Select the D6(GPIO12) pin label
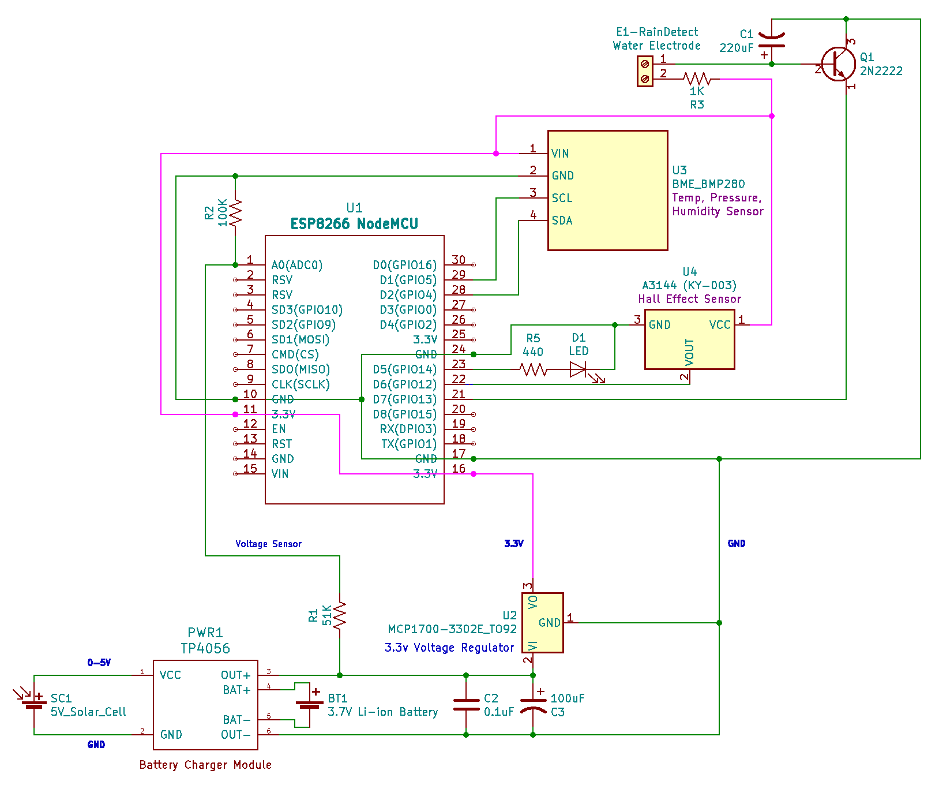This screenshot has width=939, height=785. click(x=405, y=384)
